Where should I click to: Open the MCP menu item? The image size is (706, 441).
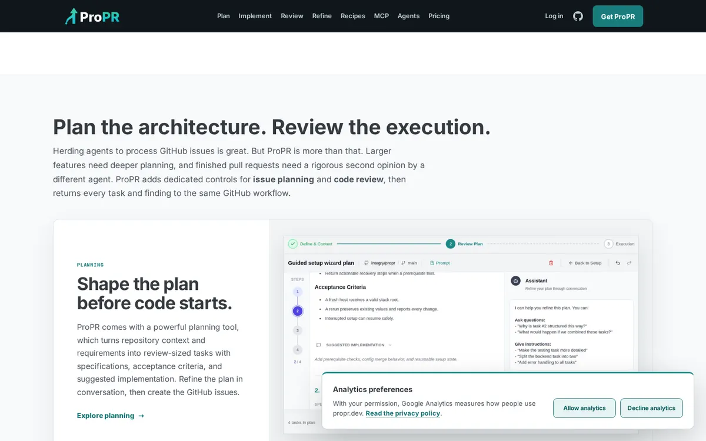(x=381, y=16)
